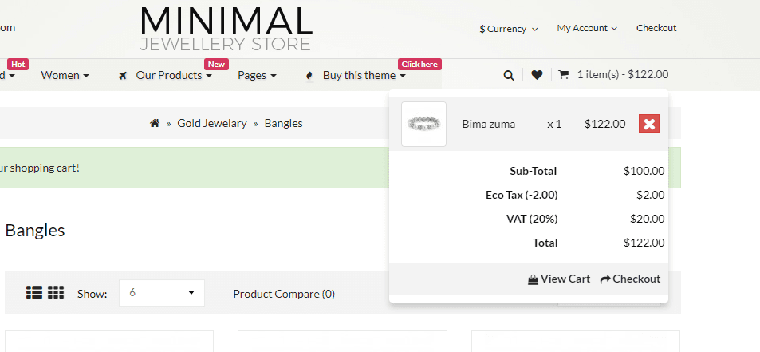The image size is (760, 352).
Task: Switch to list view icon
Action: pyautogui.click(x=34, y=292)
